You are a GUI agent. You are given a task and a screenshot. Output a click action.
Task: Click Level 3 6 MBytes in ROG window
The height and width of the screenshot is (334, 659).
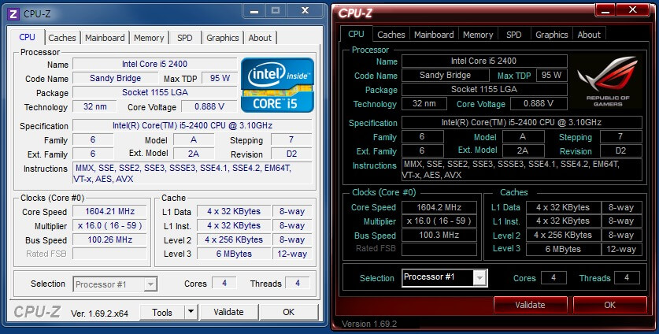click(563, 249)
